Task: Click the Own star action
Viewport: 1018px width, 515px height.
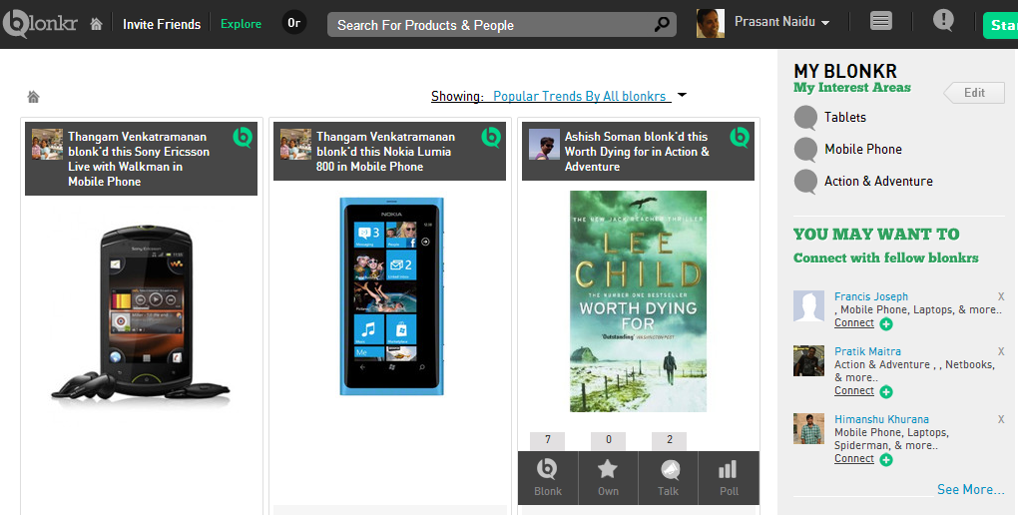Action: click(608, 477)
